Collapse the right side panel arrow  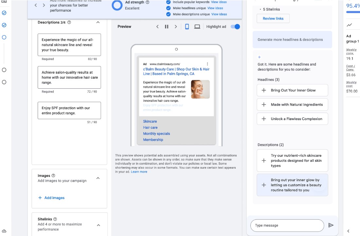(348, 231)
